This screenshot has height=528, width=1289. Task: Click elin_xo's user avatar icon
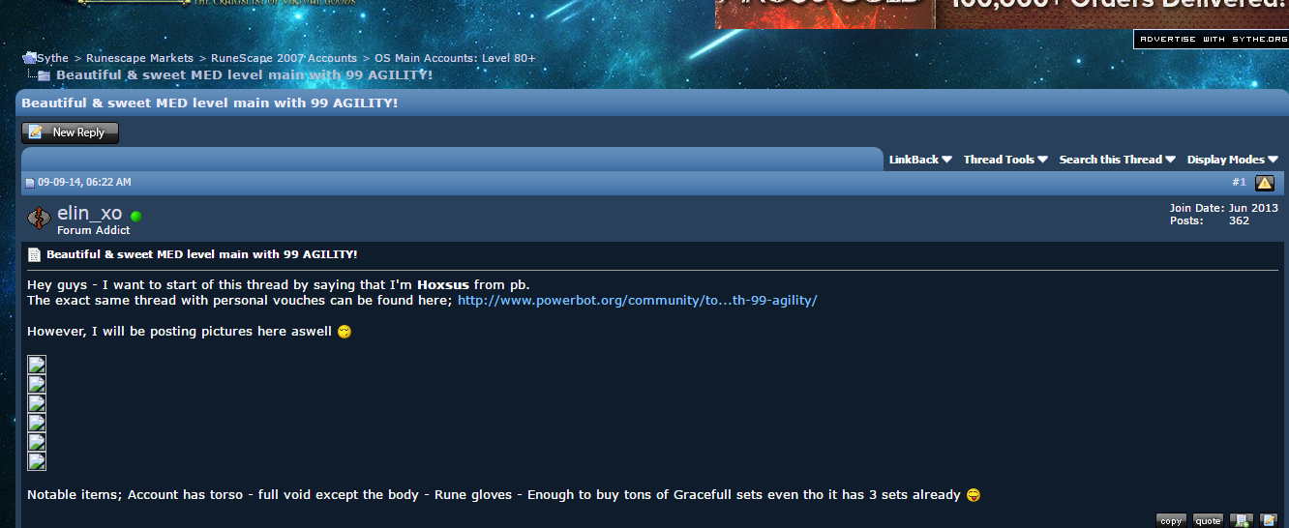pyautogui.click(x=39, y=219)
